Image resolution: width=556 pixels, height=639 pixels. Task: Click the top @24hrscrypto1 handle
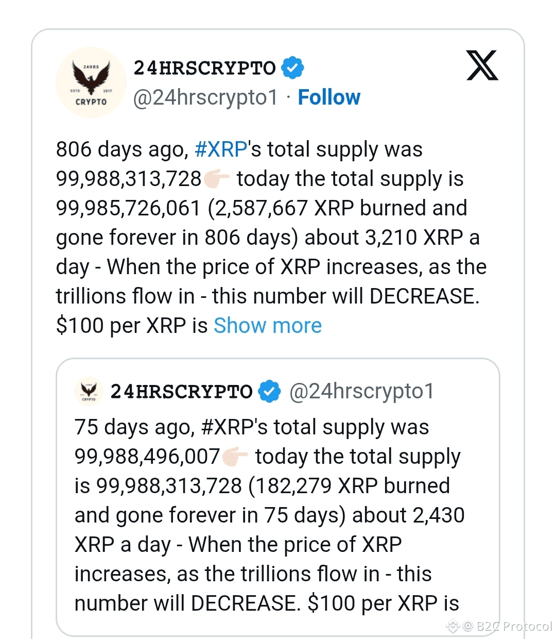[205, 97]
